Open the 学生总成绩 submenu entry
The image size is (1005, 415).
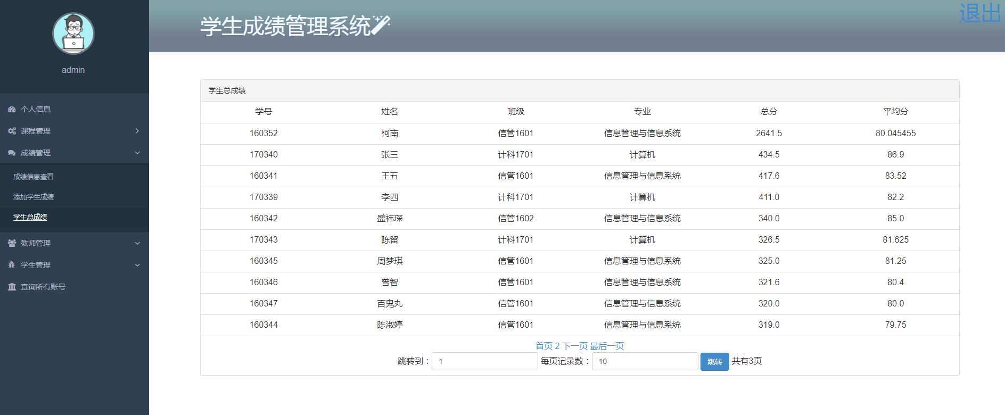pyautogui.click(x=30, y=217)
